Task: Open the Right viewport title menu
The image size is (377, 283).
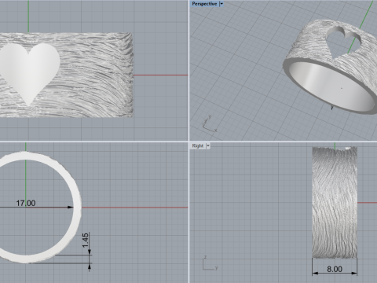Action: pyautogui.click(x=198, y=145)
